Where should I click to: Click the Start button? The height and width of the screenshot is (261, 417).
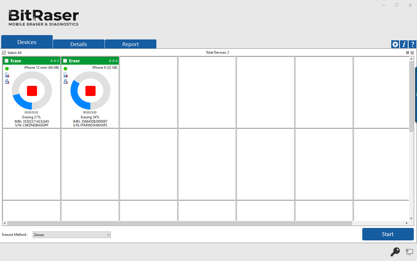(388, 234)
